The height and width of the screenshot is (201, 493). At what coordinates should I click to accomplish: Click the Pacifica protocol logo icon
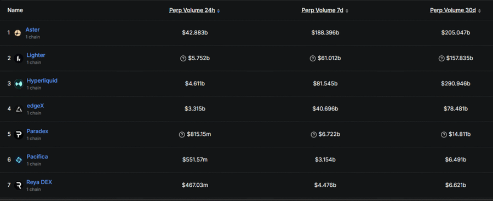(x=19, y=160)
